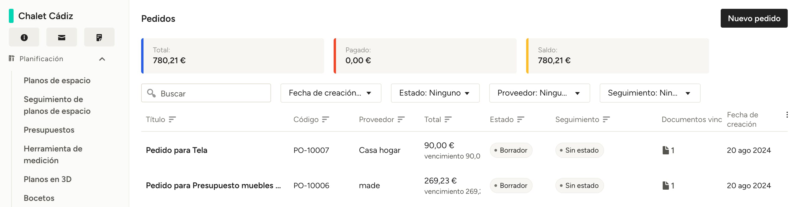Open linked document of Pedido para Tela
This screenshot has height=207, width=796.
tap(668, 151)
